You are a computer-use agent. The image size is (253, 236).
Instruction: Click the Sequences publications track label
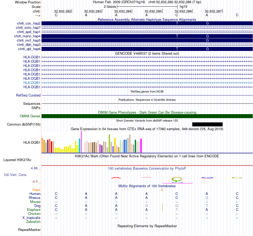(32, 103)
